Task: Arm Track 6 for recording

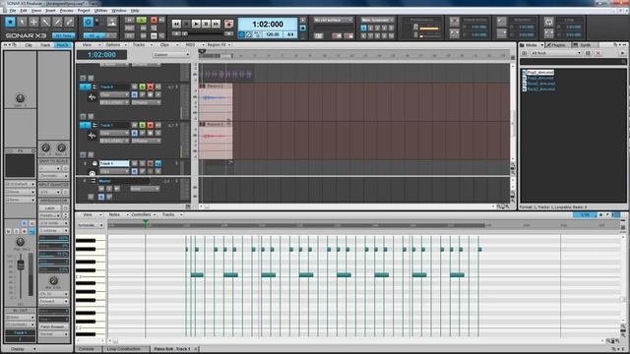Action: pos(150,87)
